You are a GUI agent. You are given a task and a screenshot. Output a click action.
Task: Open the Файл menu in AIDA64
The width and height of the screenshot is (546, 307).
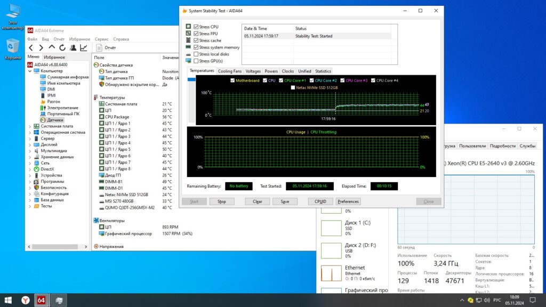32,39
